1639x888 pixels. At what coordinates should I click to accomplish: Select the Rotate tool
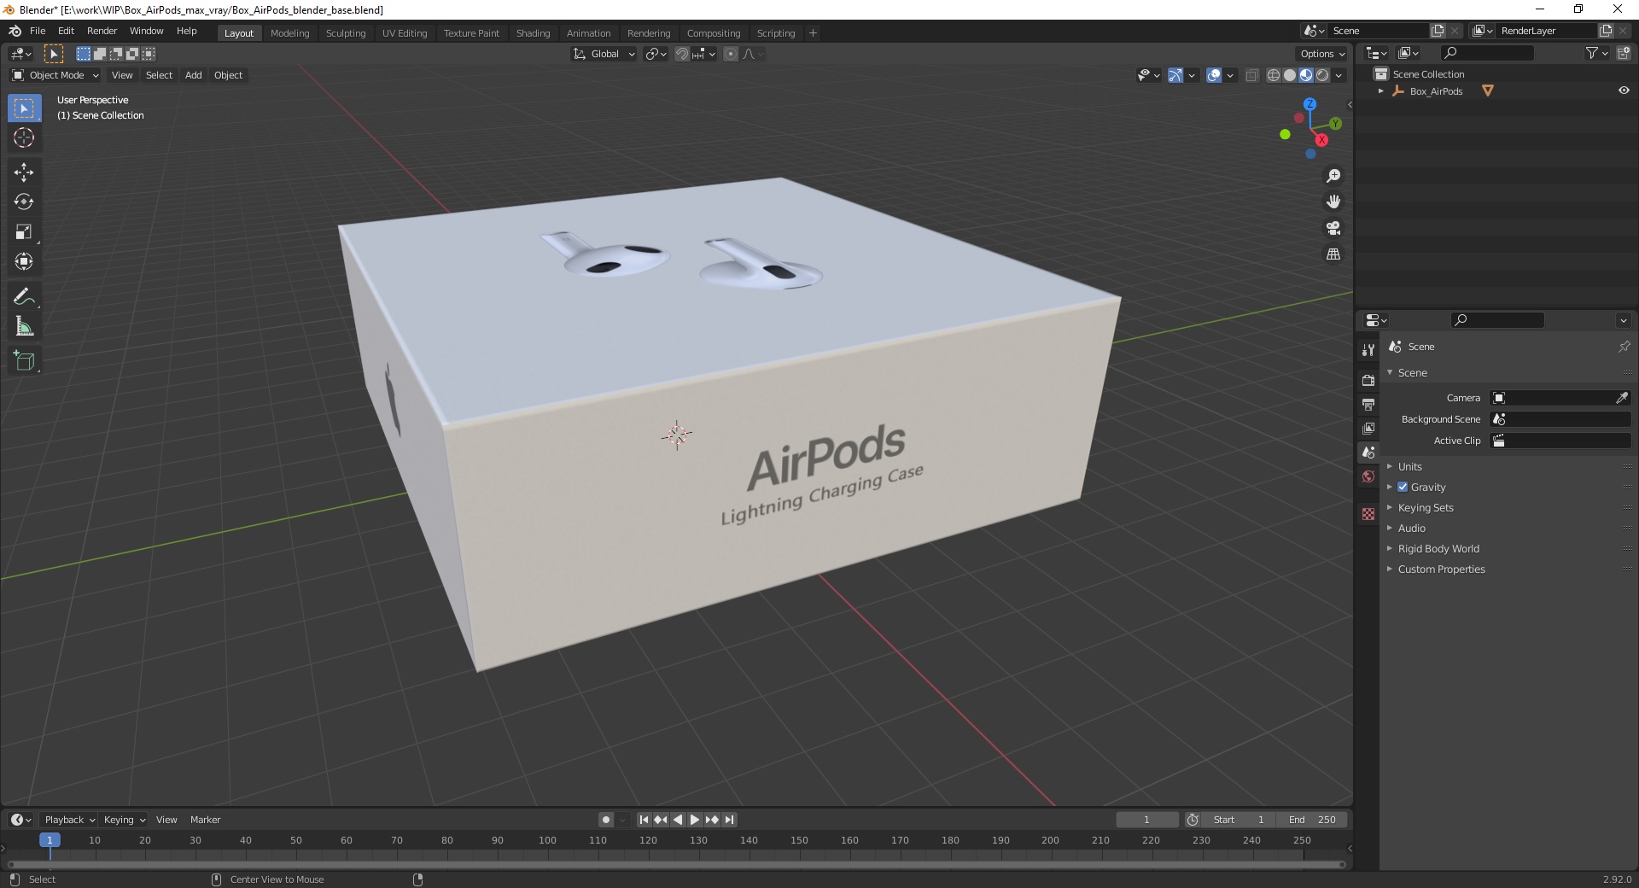click(x=24, y=202)
